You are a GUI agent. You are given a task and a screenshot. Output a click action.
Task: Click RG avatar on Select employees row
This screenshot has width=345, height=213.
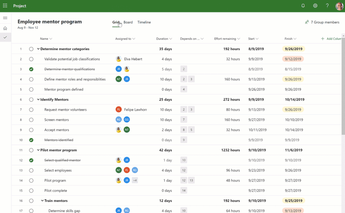(135, 170)
